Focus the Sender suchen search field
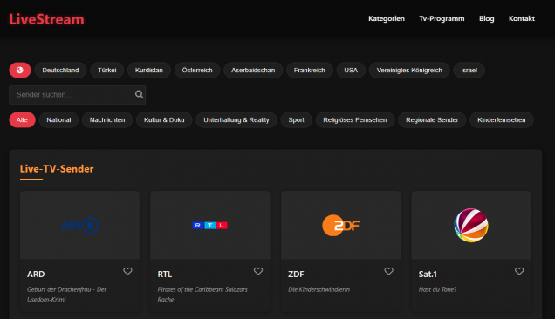 (x=77, y=95)
